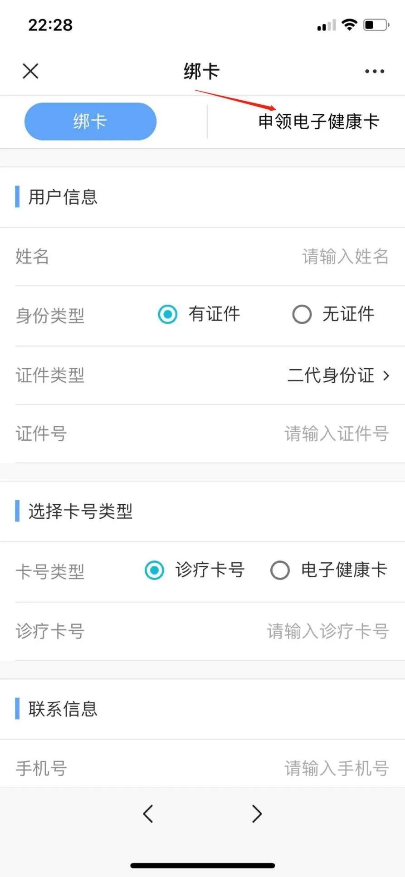Go forward with the bottom right arrow
Image resolution: width=405 pixels, height=877 pixels.
(257, 814)
